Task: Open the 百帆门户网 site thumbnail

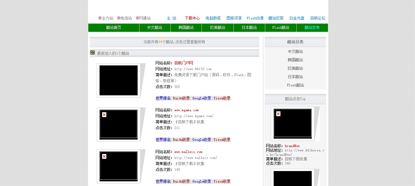Action: (119, 80)
